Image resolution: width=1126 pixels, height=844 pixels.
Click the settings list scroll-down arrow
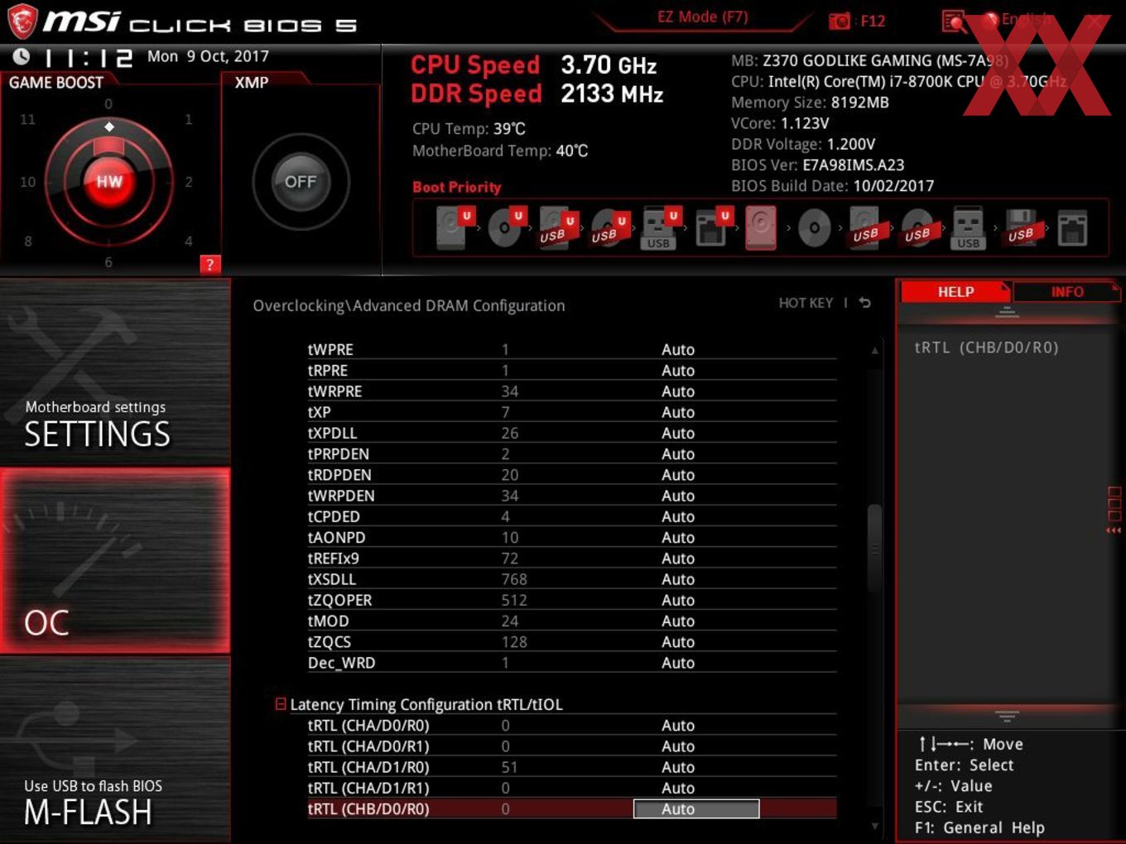[x=874, y=826]
